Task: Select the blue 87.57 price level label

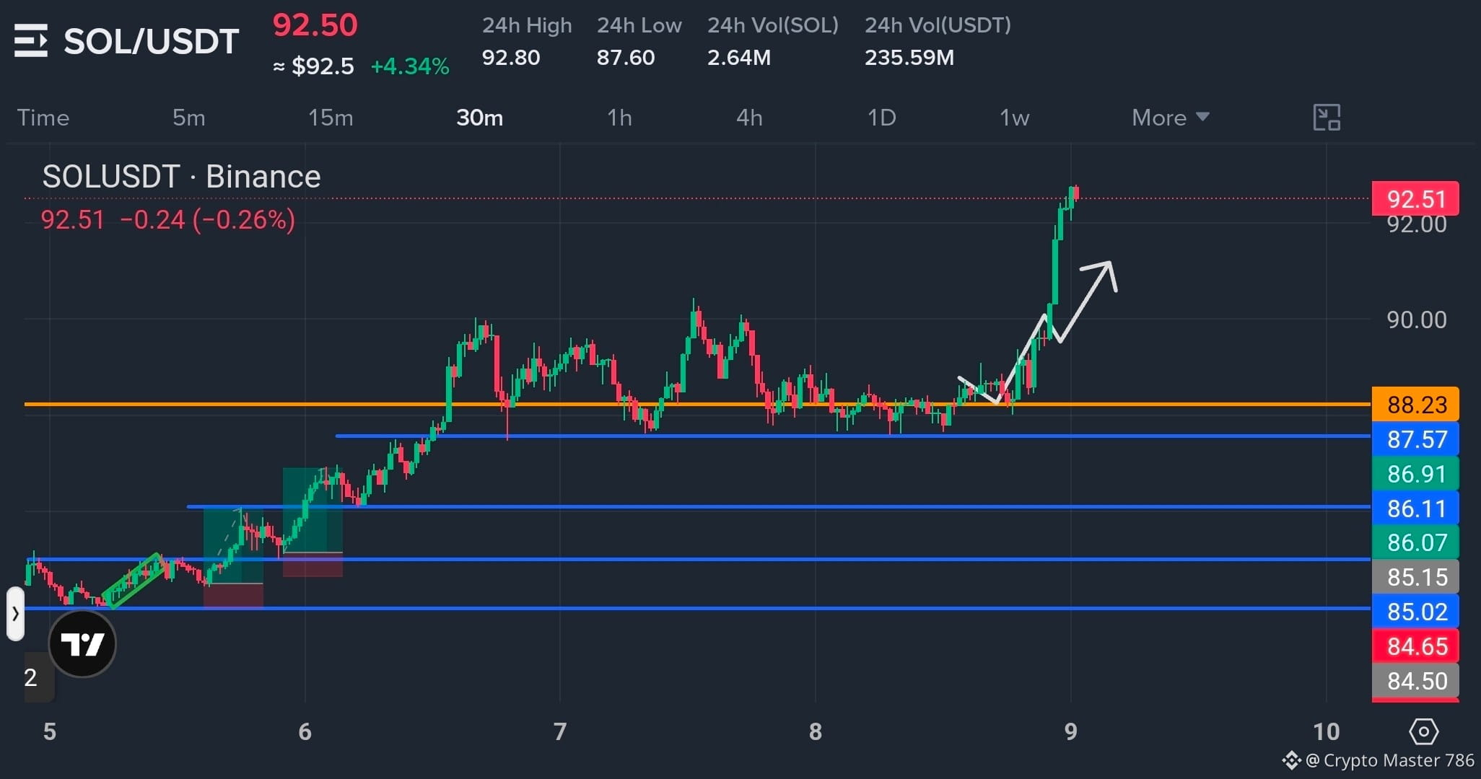Action: (1415, 439)
